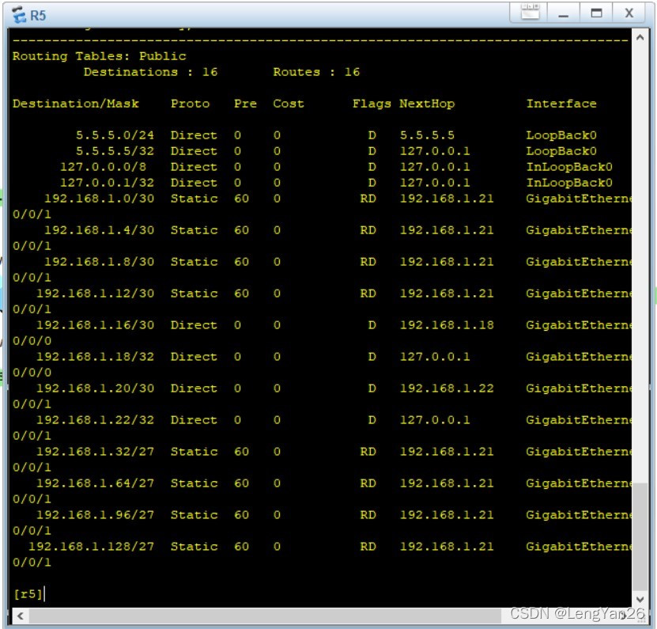The width and height of the screenshot is (657, 629).
Task: Click the window options icon beside minimize
Action: 530,12
